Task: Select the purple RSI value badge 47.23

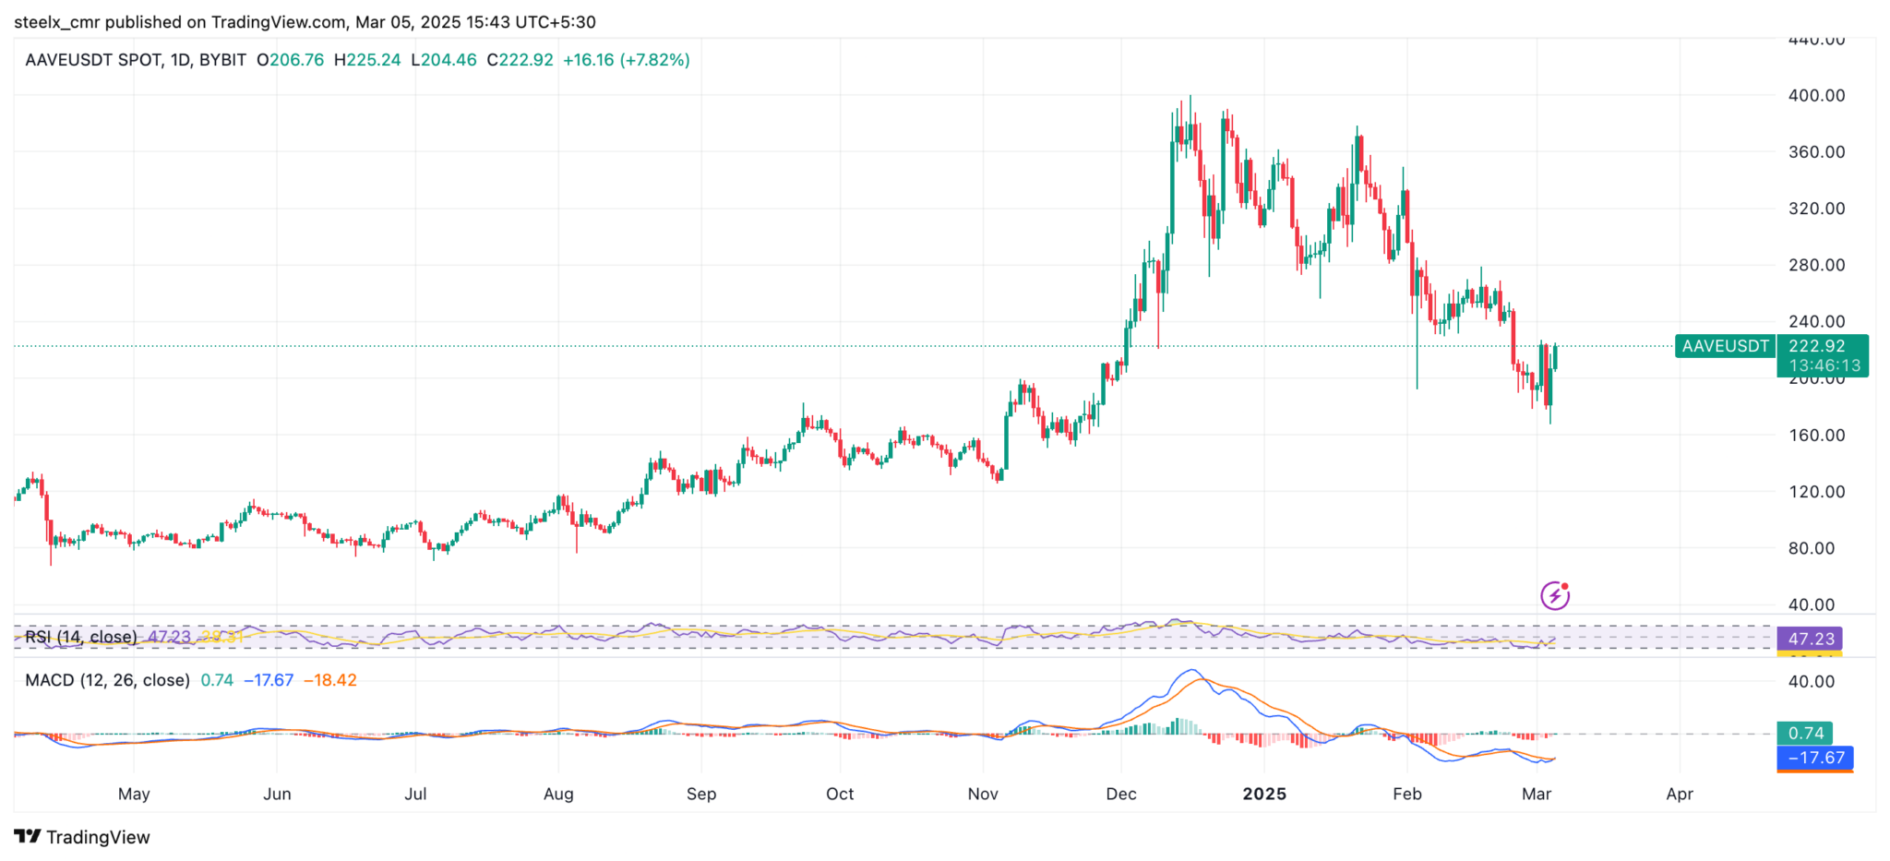Action: tap(1809, 637)
